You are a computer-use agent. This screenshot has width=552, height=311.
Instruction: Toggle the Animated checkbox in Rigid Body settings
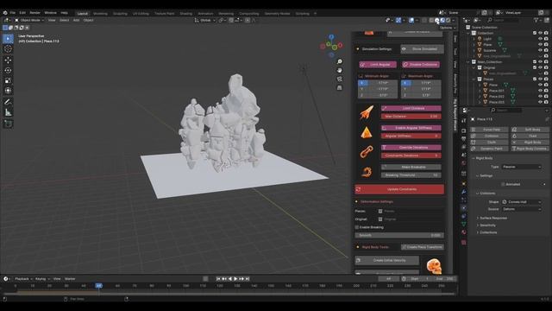[x=503, y=184]
